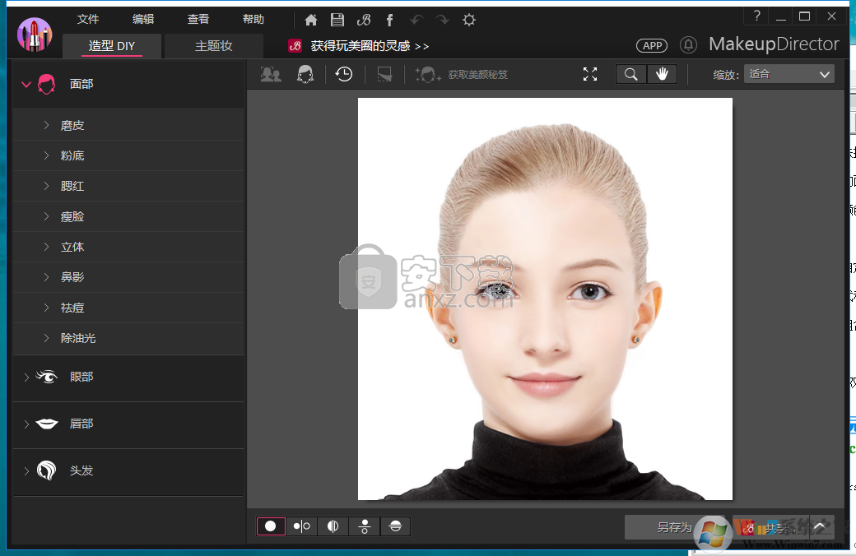
Task: Select the magnifier zoom tool
Action: (630, 74)
